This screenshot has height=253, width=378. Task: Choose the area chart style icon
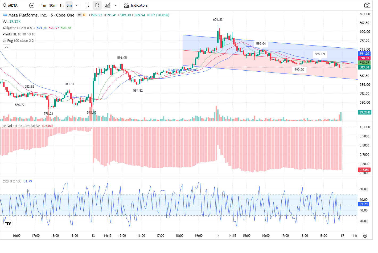[107, 5]
